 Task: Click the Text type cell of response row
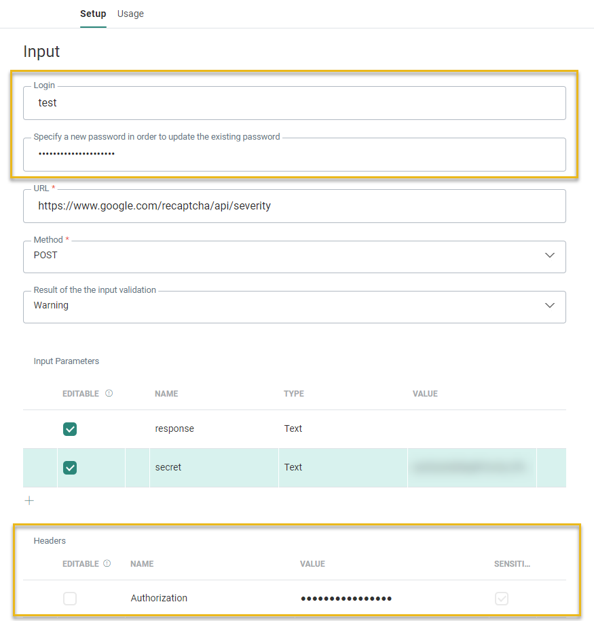click(293, 429)
